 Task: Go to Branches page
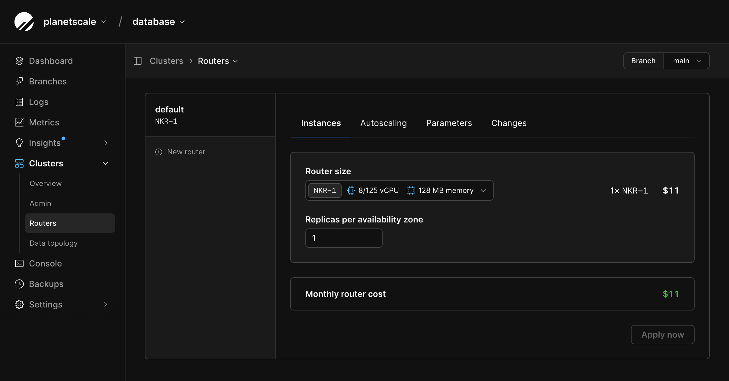(48, 81)
